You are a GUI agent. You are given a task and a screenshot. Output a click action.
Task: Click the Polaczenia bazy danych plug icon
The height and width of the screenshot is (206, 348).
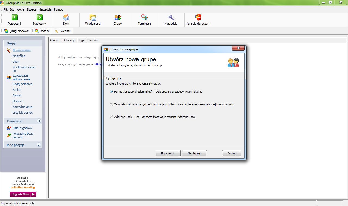pos(9,135)
